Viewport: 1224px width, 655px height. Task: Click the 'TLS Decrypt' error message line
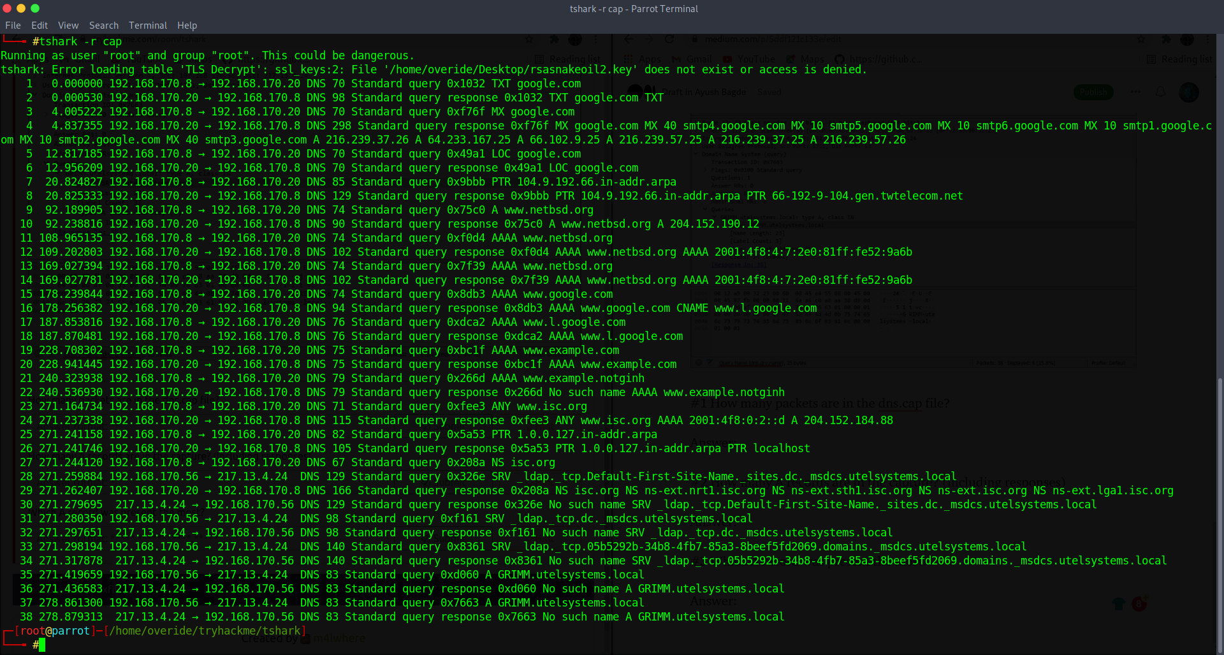click(x=433, y=70)
